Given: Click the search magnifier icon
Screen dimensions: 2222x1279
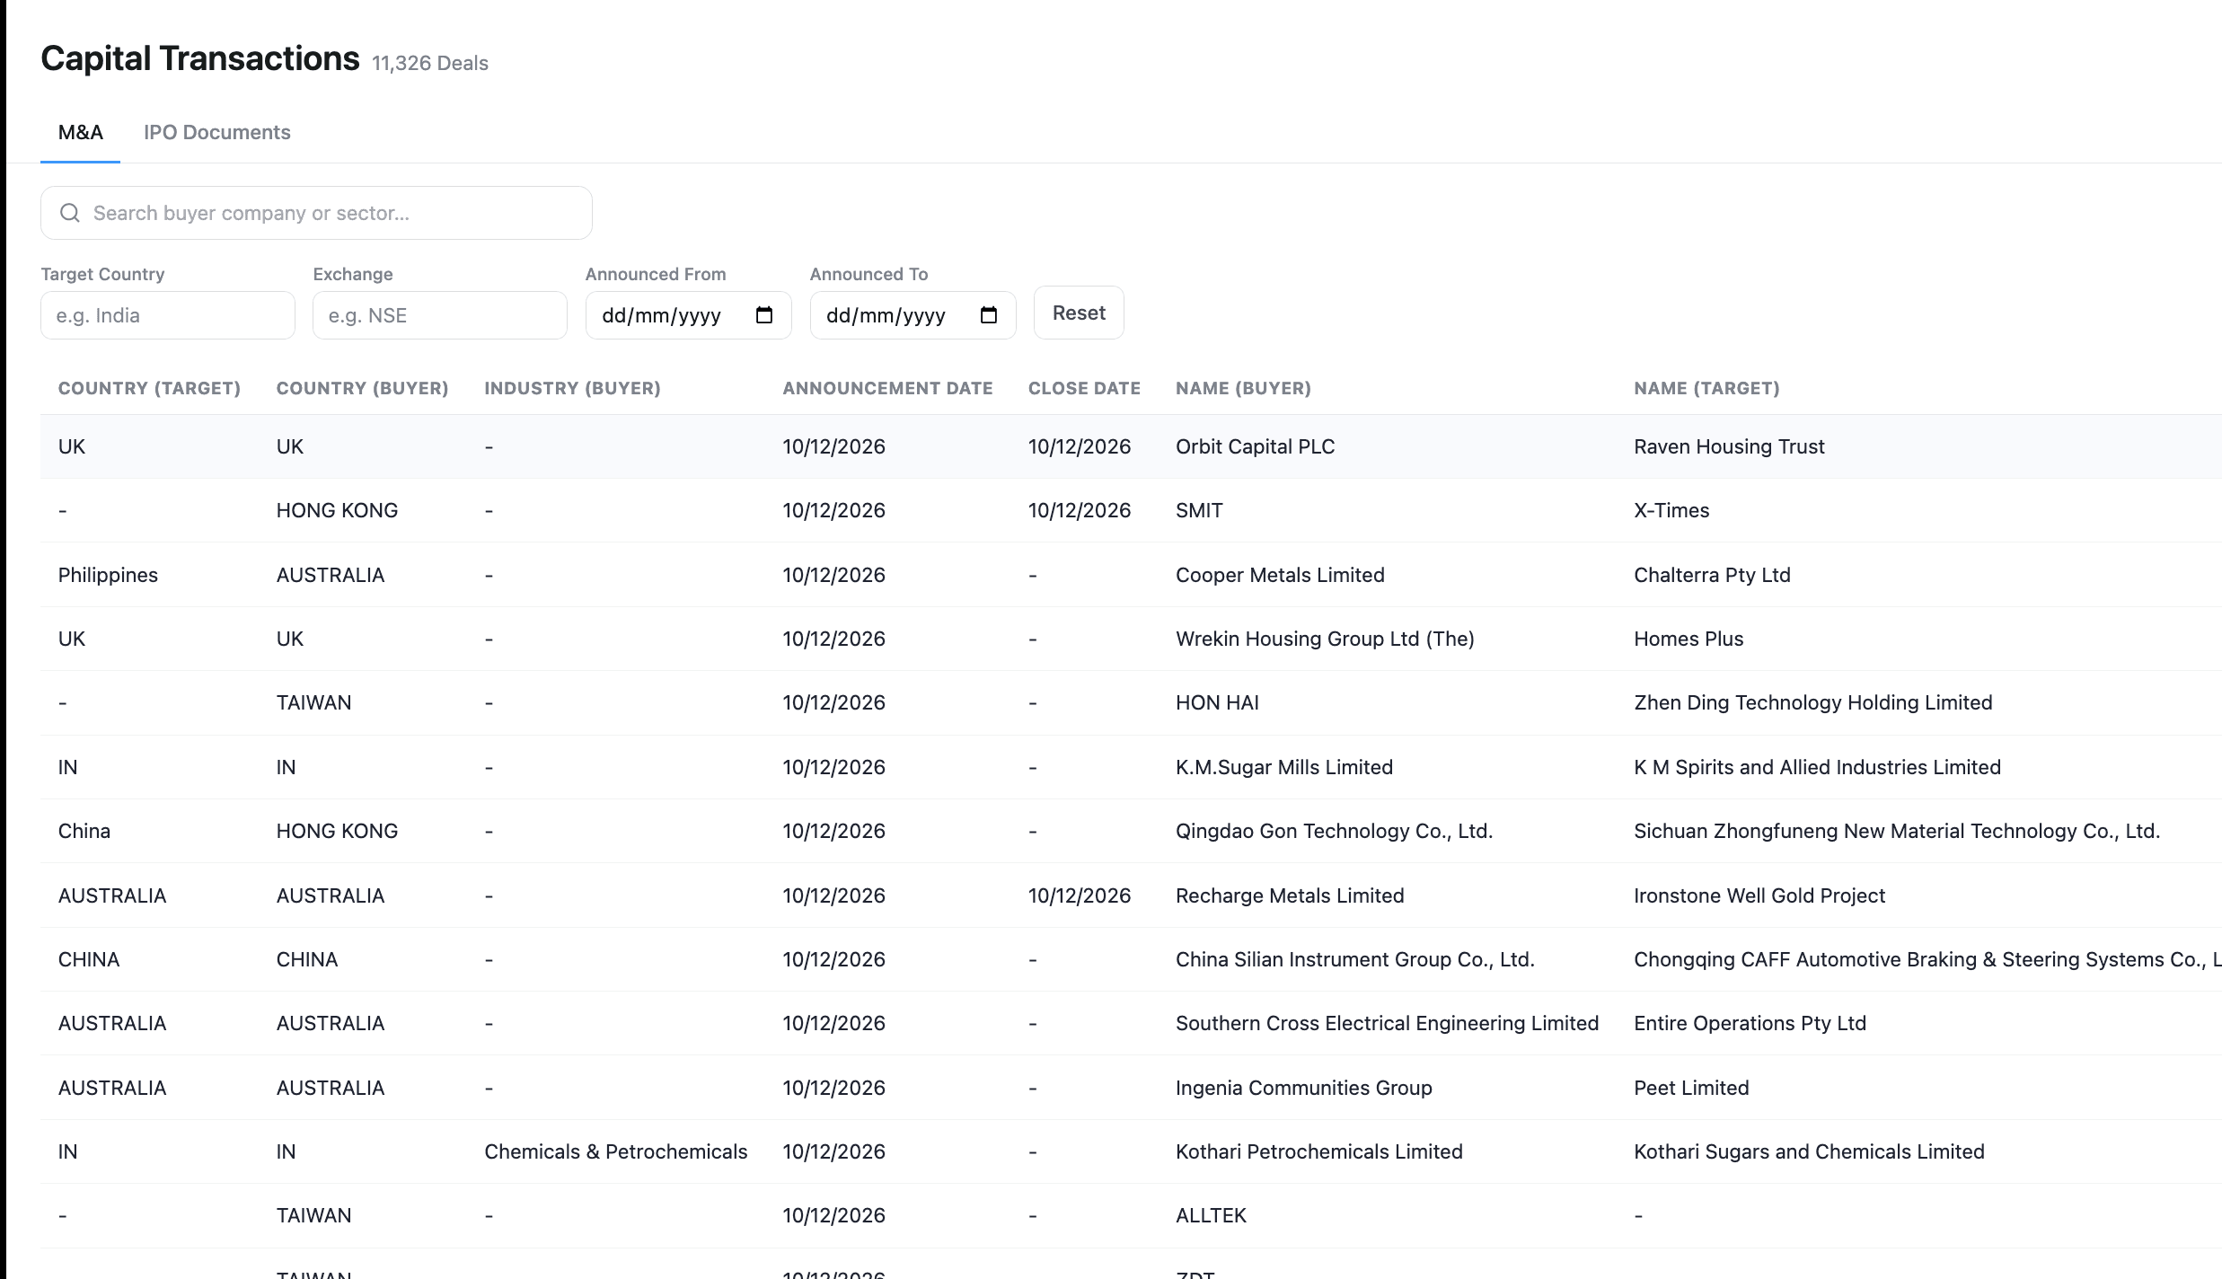Looking at the screenshot, I should pyautogui.click(x=69, y=213).
